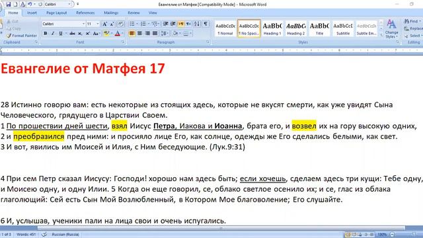Open the font color dropdown arrow
423x238 pixels.
(122, 34)
